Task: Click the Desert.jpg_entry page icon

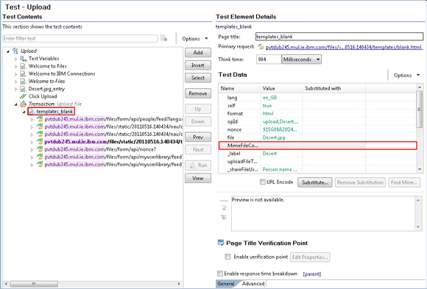Action: [x=23, y=89]
